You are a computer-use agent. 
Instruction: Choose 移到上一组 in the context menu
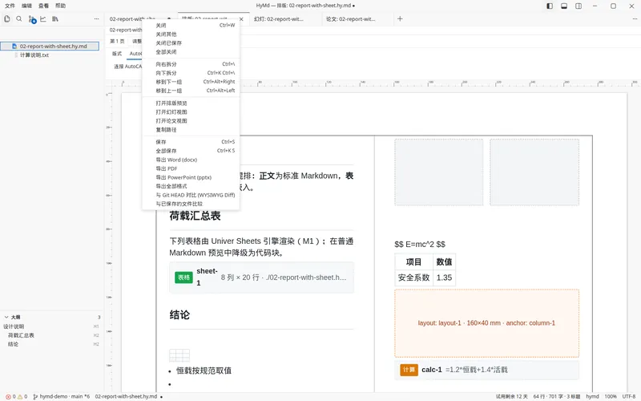coord(191,91)
